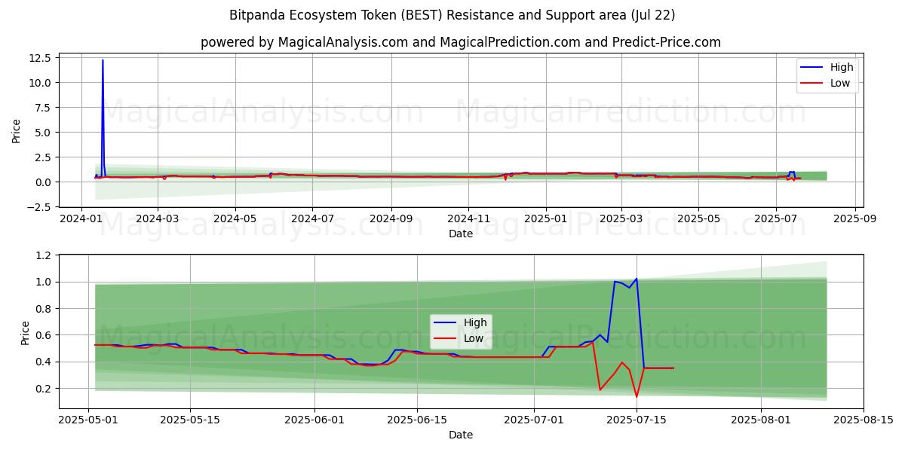
Task: Click the 0.2 tick on the bottom chart
Action: (43, 388)
